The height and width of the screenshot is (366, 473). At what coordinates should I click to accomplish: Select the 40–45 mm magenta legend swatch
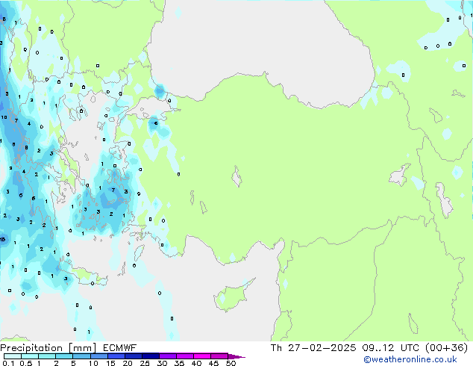(202, 356)
